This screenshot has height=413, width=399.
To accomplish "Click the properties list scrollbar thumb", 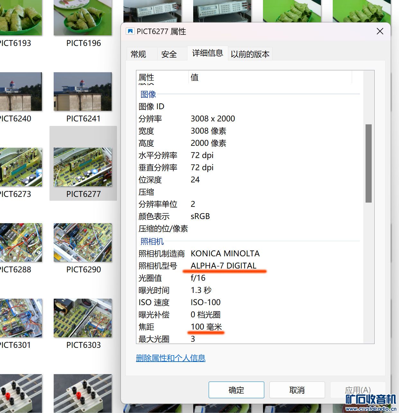I will [368, 163].
